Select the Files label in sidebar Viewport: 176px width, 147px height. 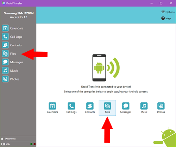pos(13,54)
